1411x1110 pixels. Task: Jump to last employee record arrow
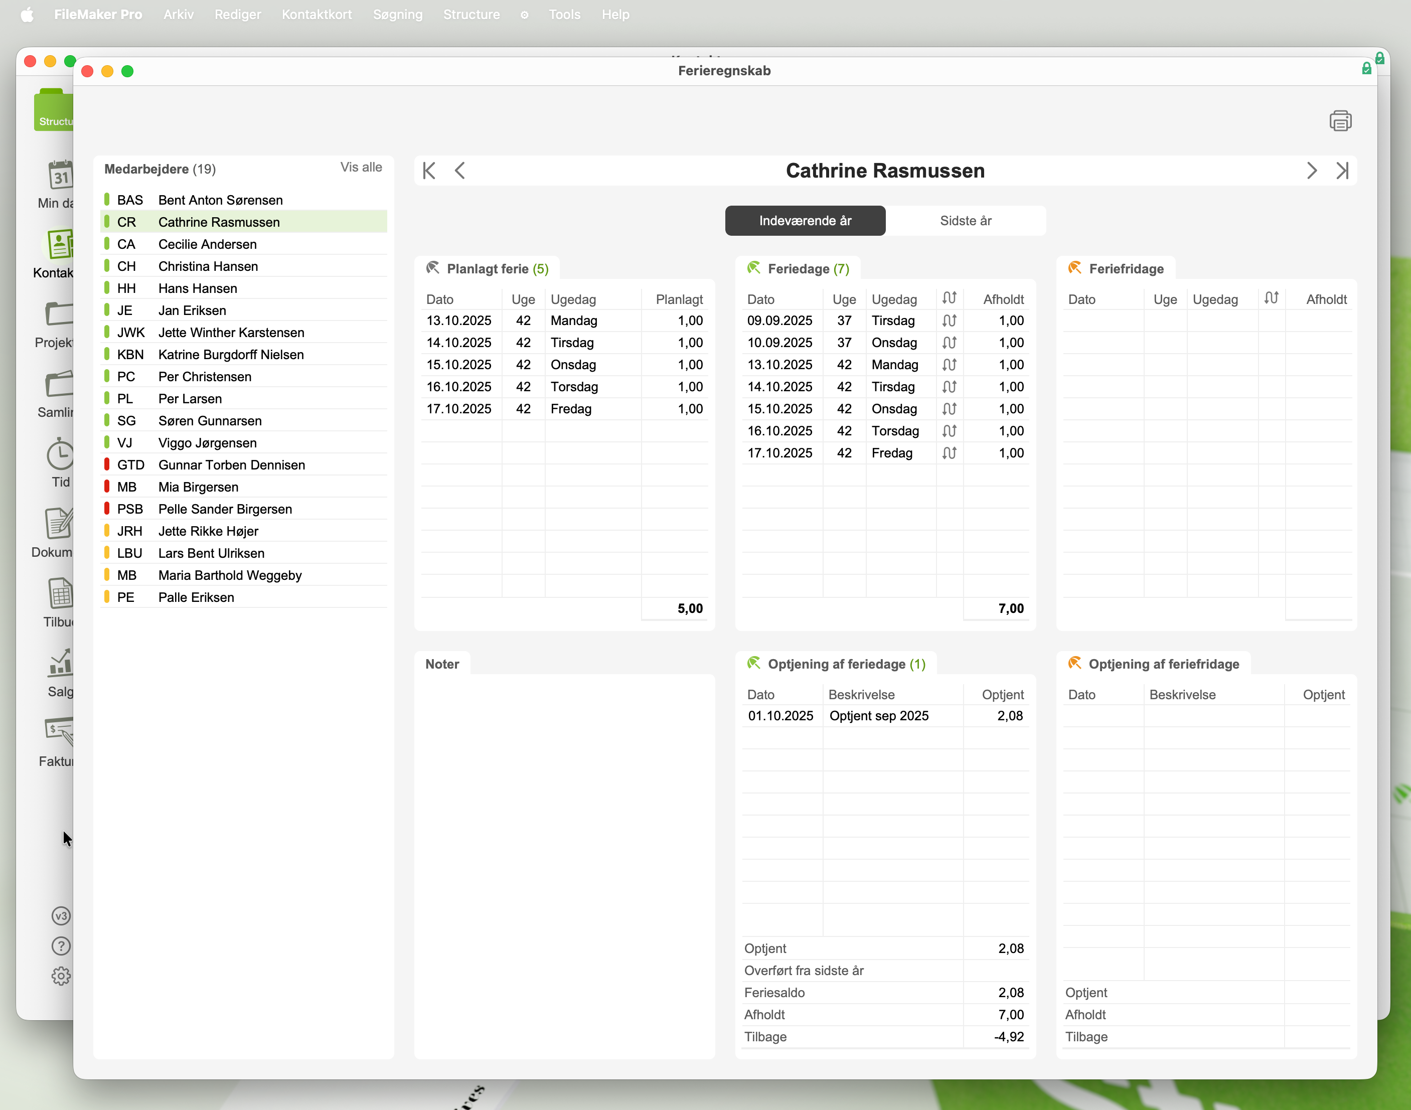coord(1342,171)
